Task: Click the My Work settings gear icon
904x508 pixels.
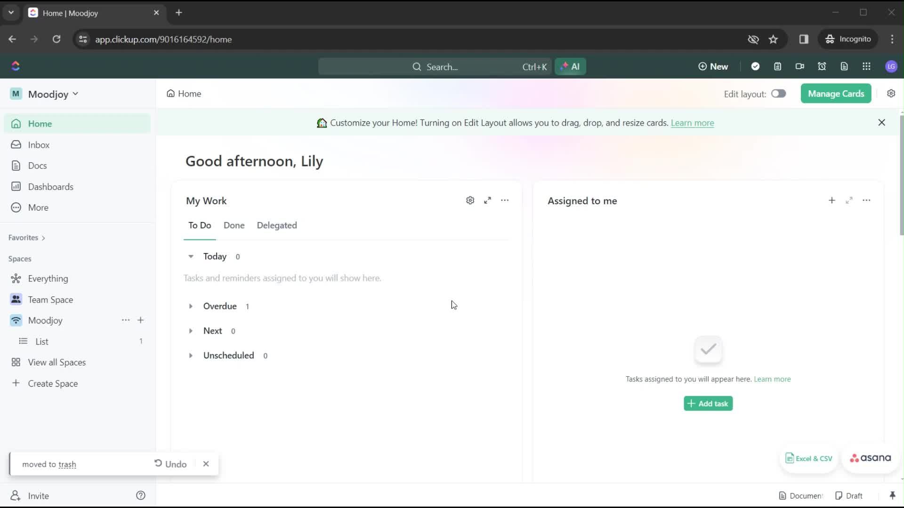Action: 471,200
